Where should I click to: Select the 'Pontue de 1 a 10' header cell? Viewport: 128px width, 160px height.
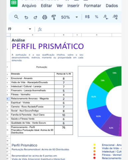[x=64, y=74]
